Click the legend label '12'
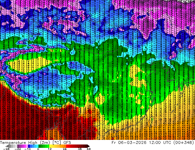Screen dimensions: 195x150 click(x=50, y=149)
